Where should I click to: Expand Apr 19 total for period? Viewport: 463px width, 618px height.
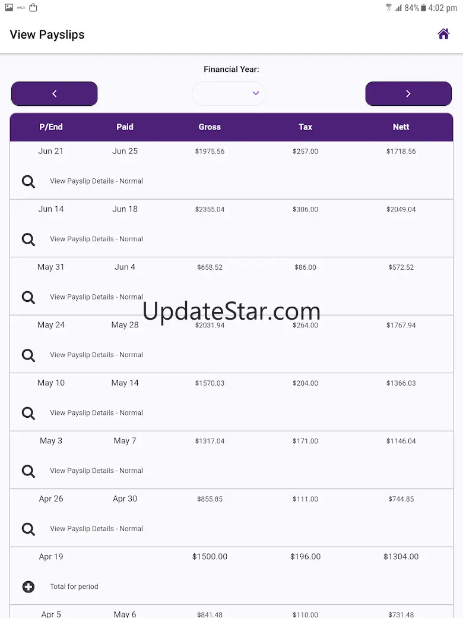coord(28,587)
